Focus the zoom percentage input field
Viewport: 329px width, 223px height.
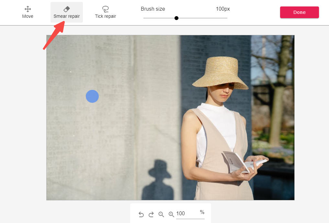tap(187, 214)
